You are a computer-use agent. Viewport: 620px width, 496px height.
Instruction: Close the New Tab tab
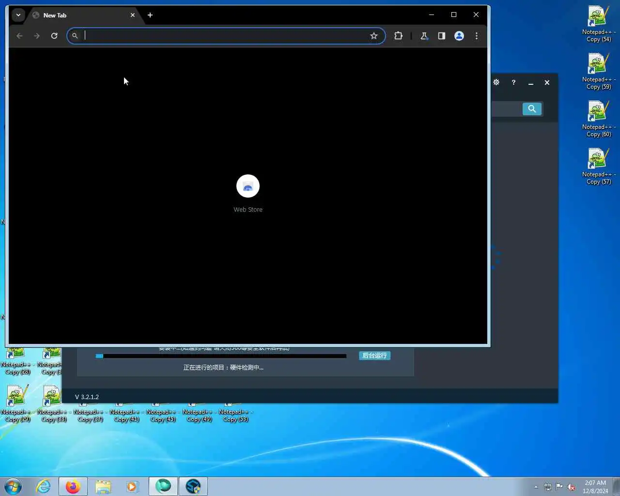pyautogui.click(x=133, y=15)
